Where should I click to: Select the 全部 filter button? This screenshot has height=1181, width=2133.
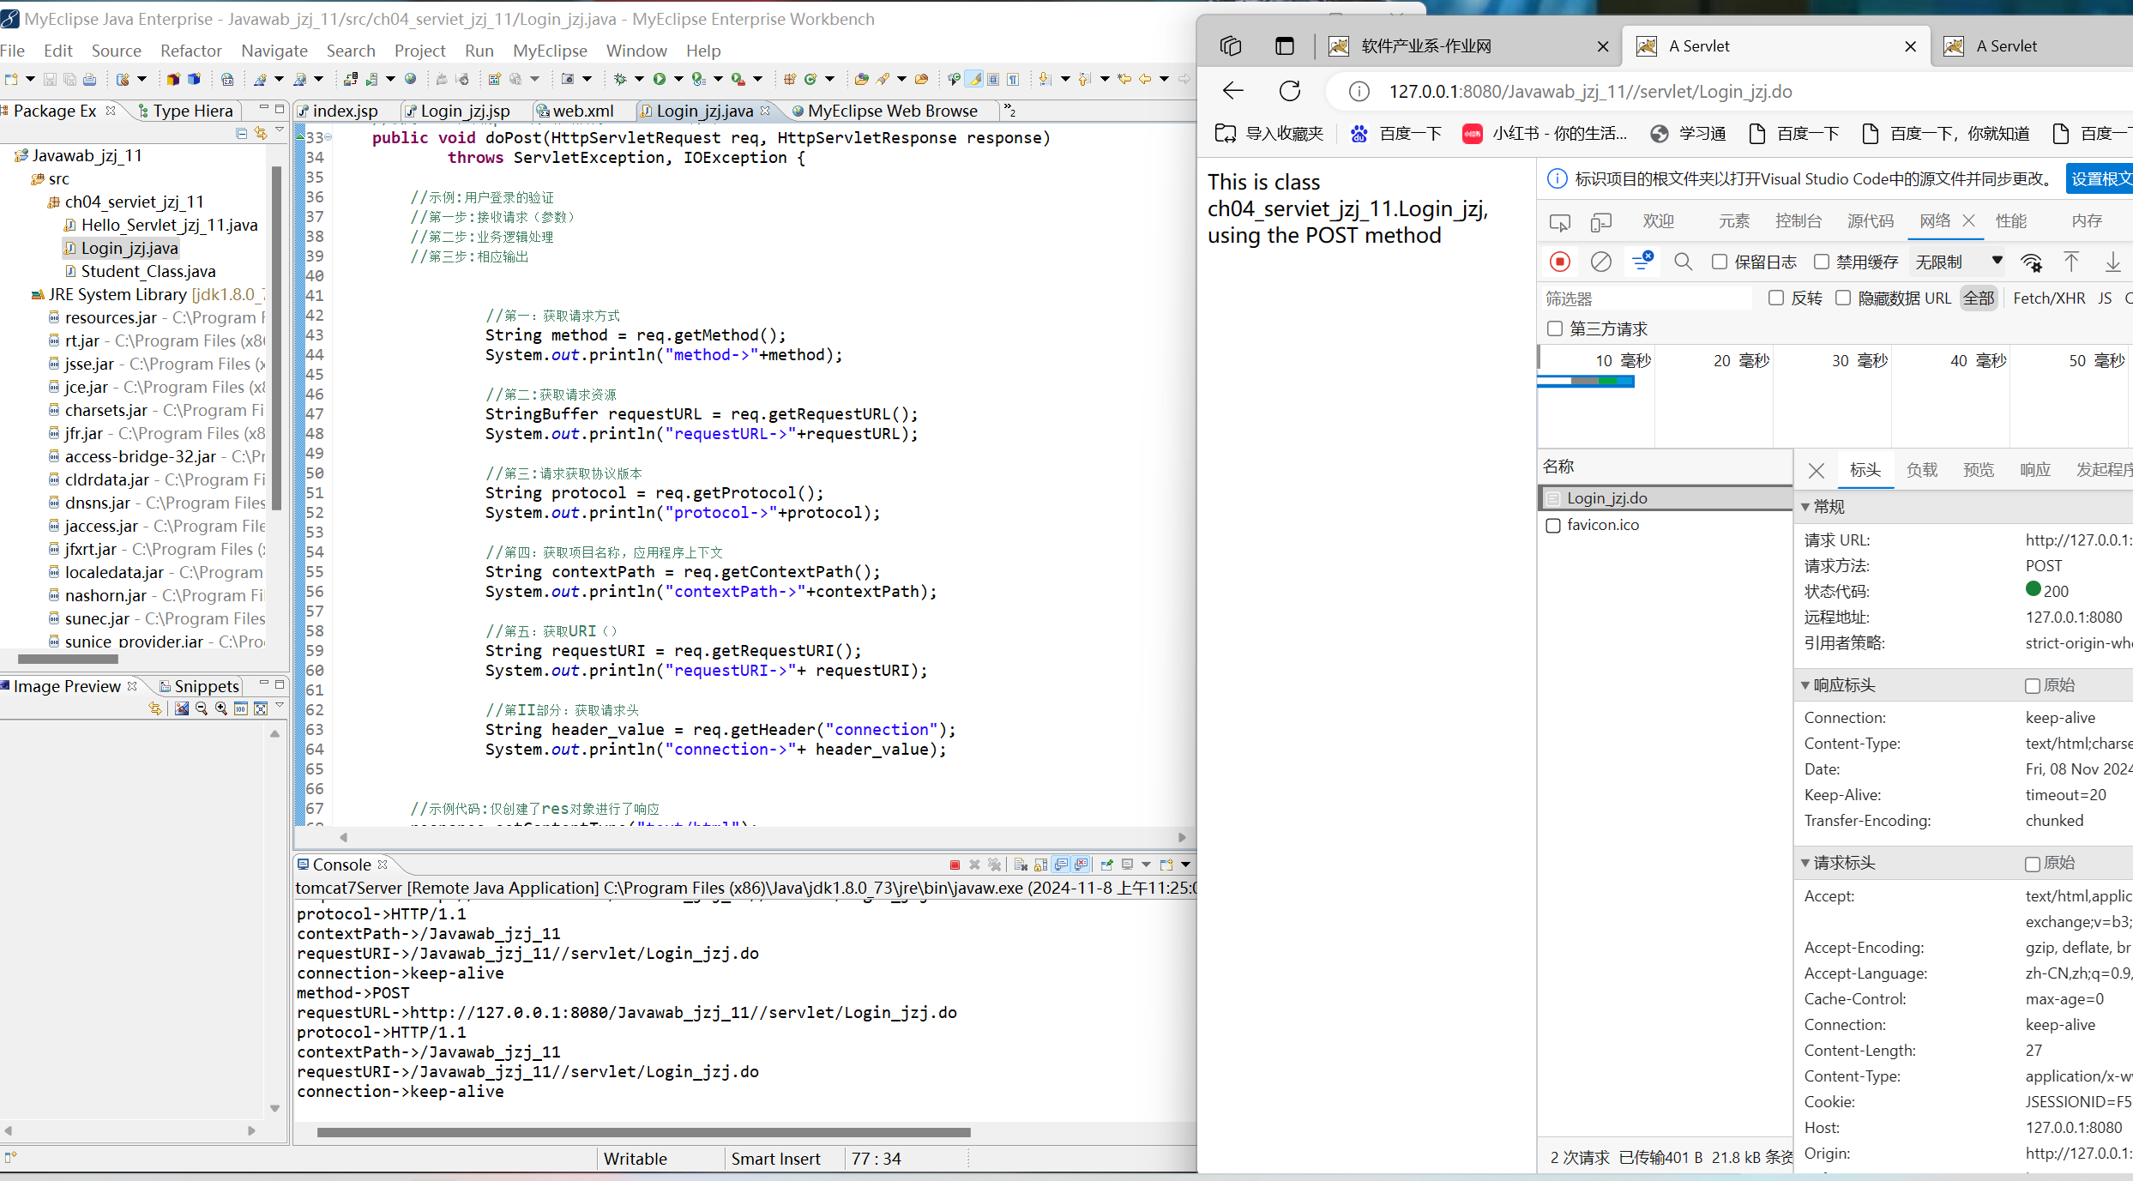coord(1979,298)
